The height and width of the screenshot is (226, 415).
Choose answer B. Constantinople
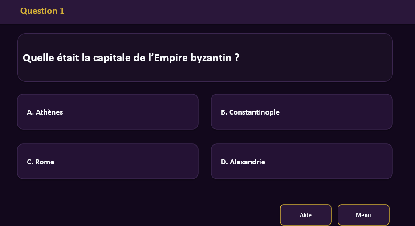[x=301, y=112]
